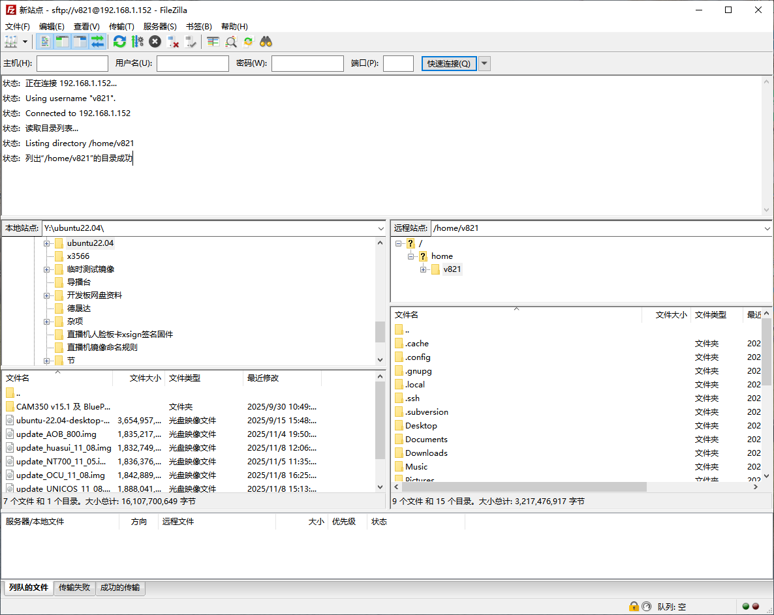The width and height of the screenshot is (774, 615).
Task: Expand the 杂项 tree folder
Action: [x=46, y=322]
